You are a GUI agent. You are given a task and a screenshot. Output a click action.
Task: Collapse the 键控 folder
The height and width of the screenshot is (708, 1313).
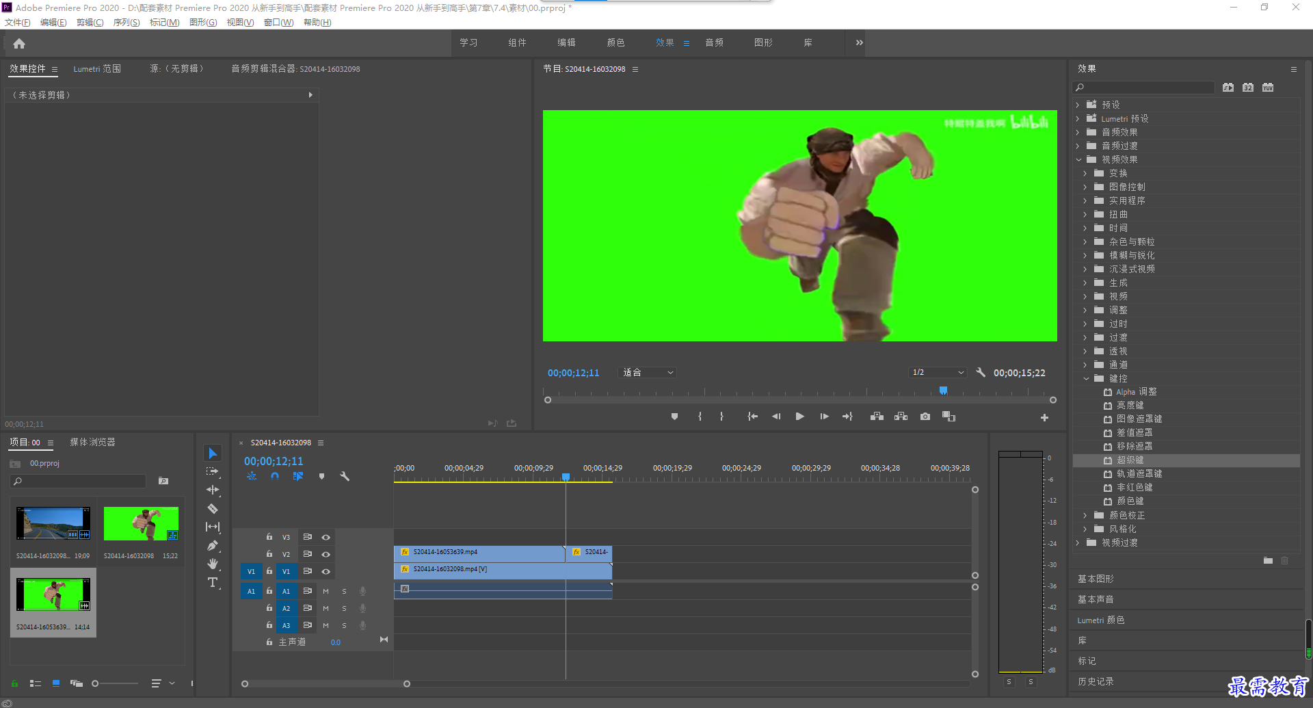1086,378
